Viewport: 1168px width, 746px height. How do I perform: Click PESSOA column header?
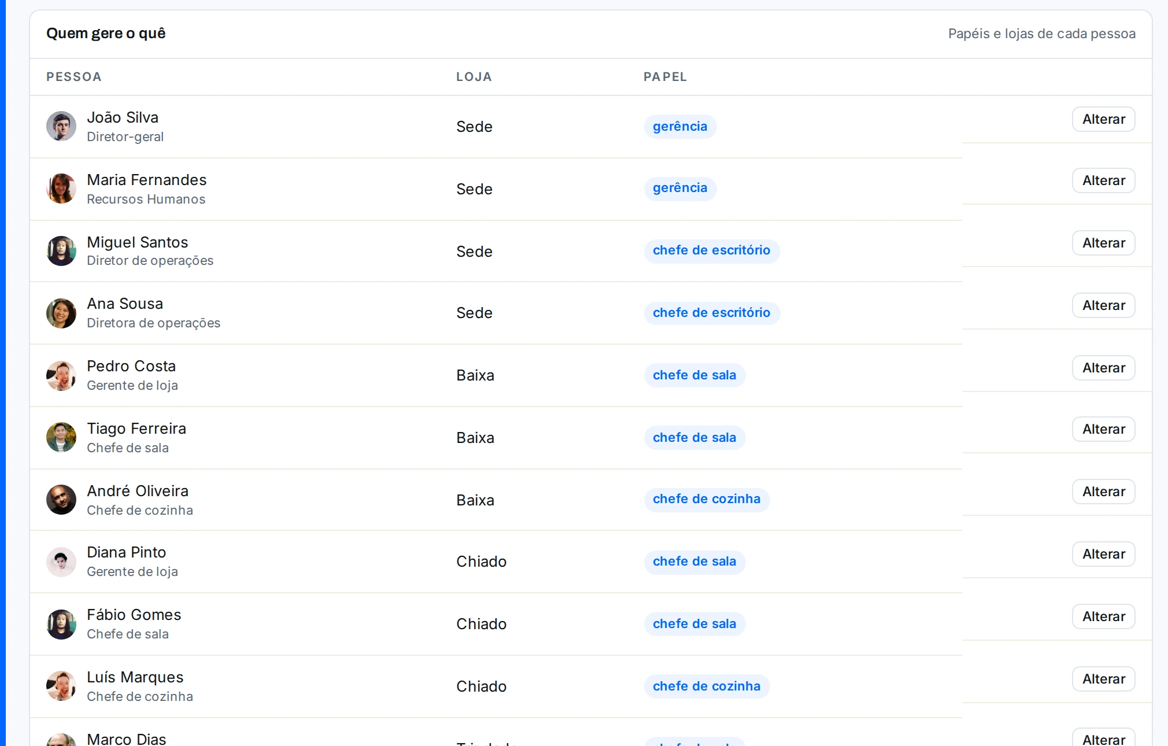(x=74, y=77)
